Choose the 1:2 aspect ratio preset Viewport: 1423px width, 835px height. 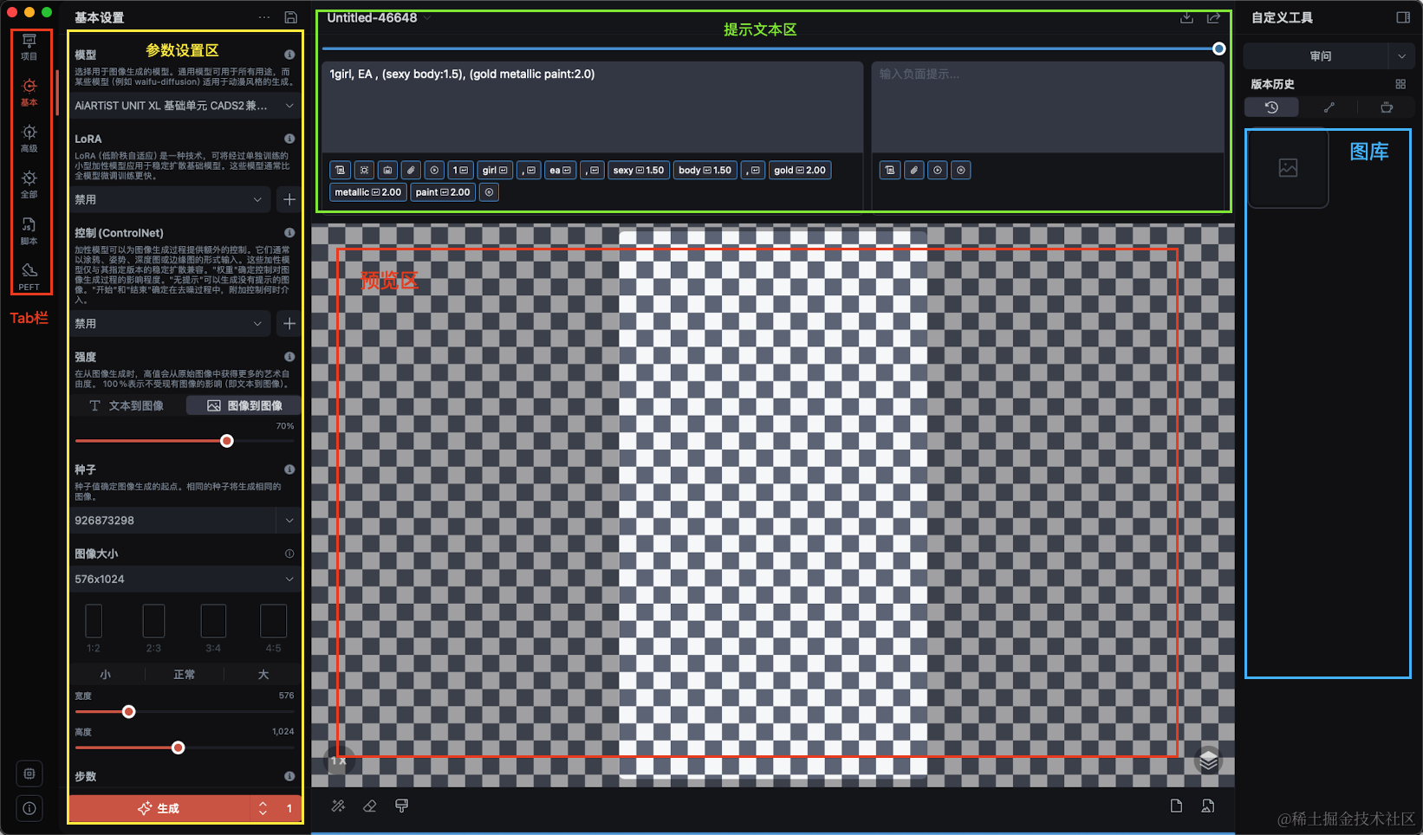click(x=94, y=628)
